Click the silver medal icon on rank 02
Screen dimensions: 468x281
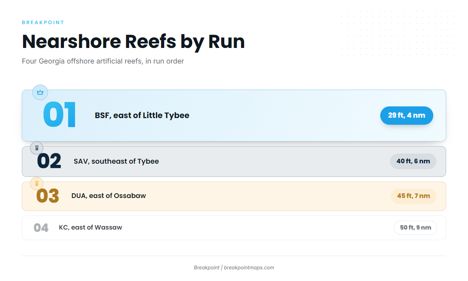(x=37, y=148)
